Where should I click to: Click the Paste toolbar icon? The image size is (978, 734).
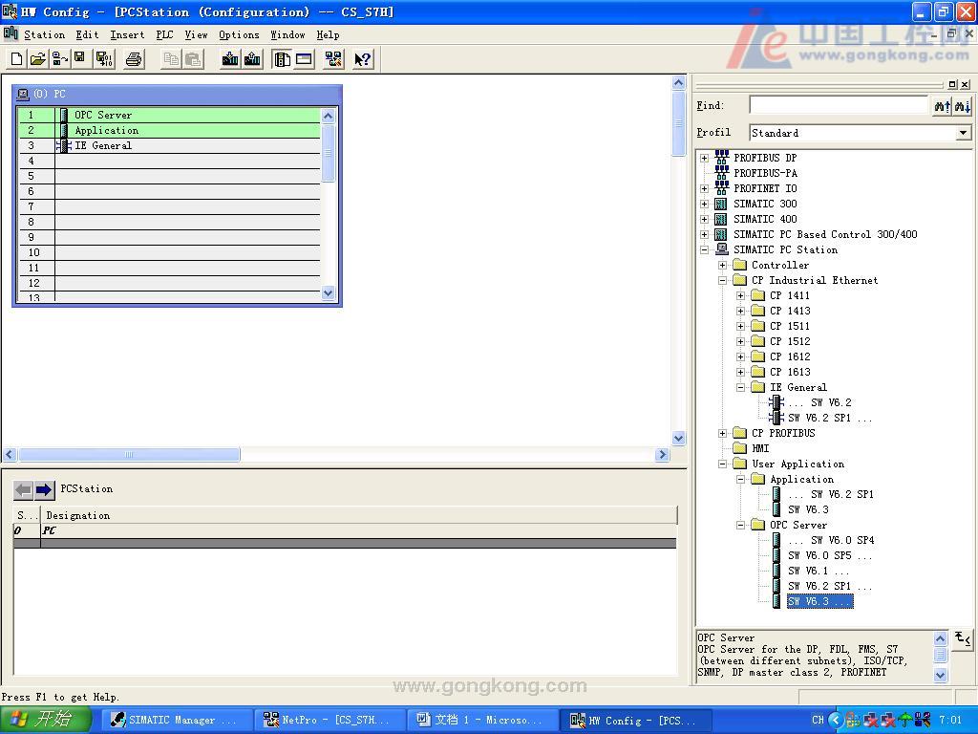pyautogui.click(x=193, y=59)
